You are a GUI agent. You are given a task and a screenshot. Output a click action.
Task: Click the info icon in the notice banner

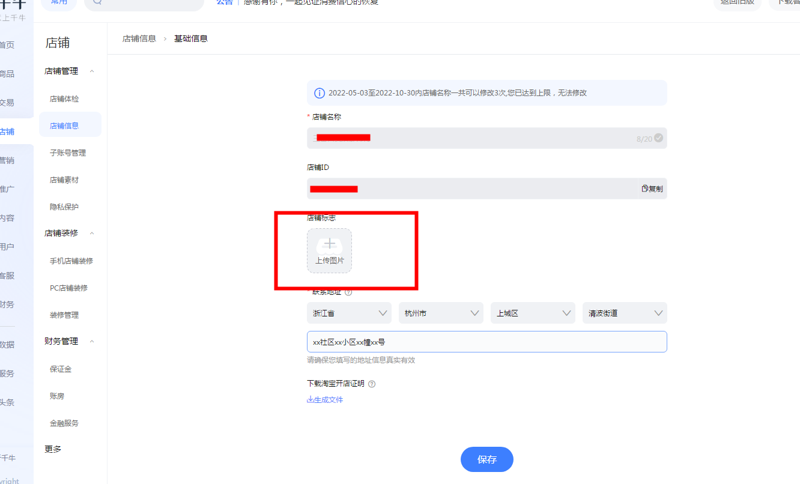[320, 93]
